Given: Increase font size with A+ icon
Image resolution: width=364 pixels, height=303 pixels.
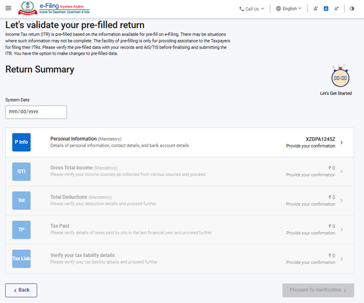Looking at the screenshot, I should pos(337,9).
